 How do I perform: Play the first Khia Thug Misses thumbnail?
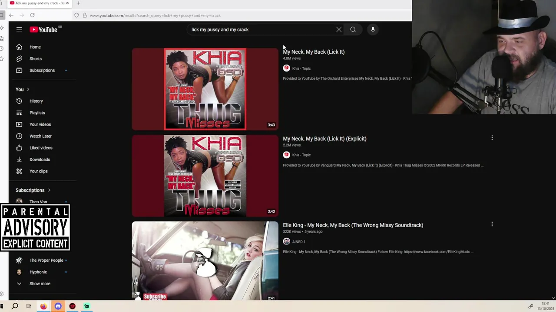click(205, 89)
